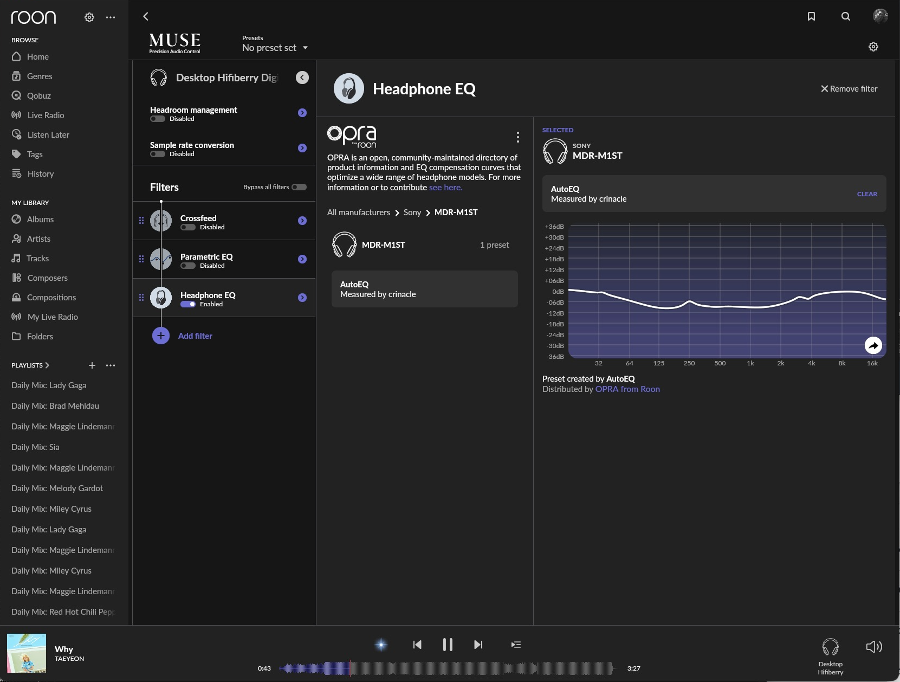900x682 pixels.
Task: Click the bookmark icon in top bar
Action: click(x=811, y=16)
